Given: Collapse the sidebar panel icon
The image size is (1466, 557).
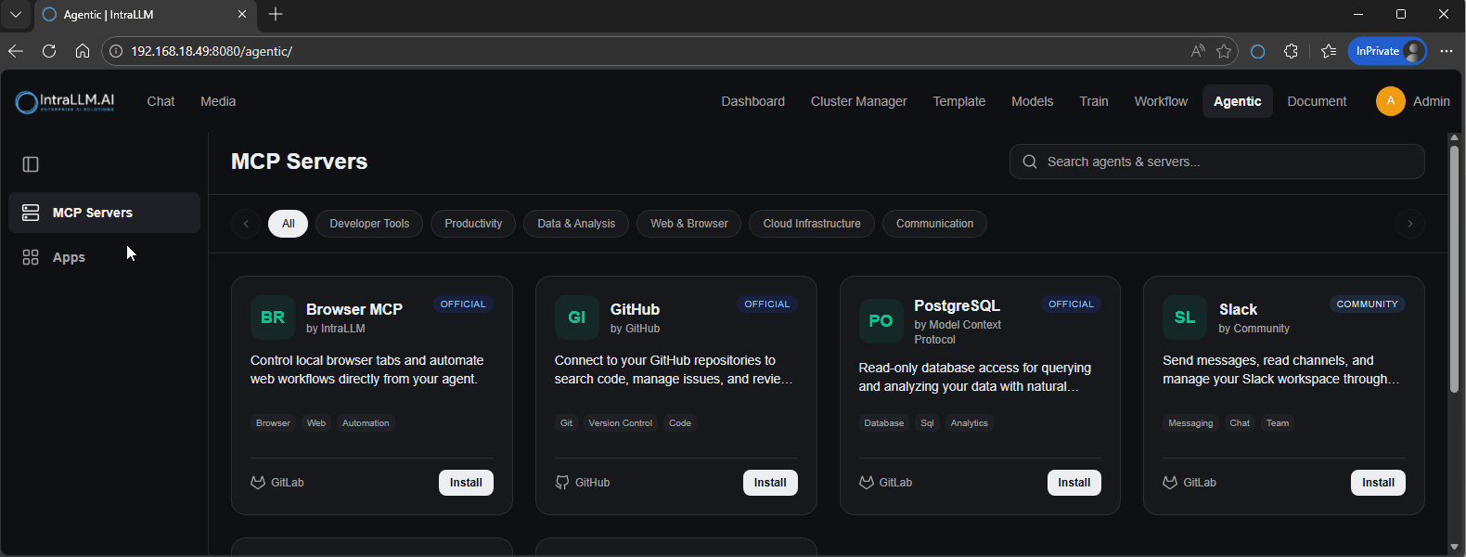Looking at the screenshot, I should (x=31, y=164).
